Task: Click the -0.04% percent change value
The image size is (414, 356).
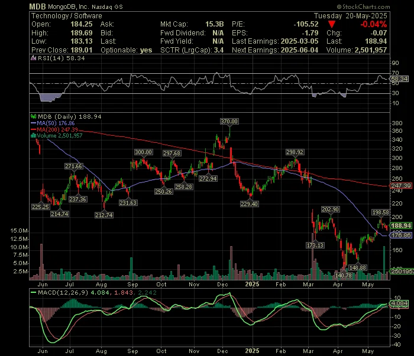Action: (374, 24)
